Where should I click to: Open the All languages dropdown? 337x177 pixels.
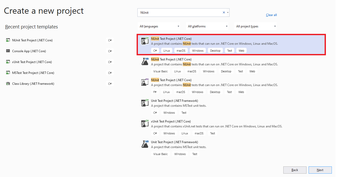point(159,26)
